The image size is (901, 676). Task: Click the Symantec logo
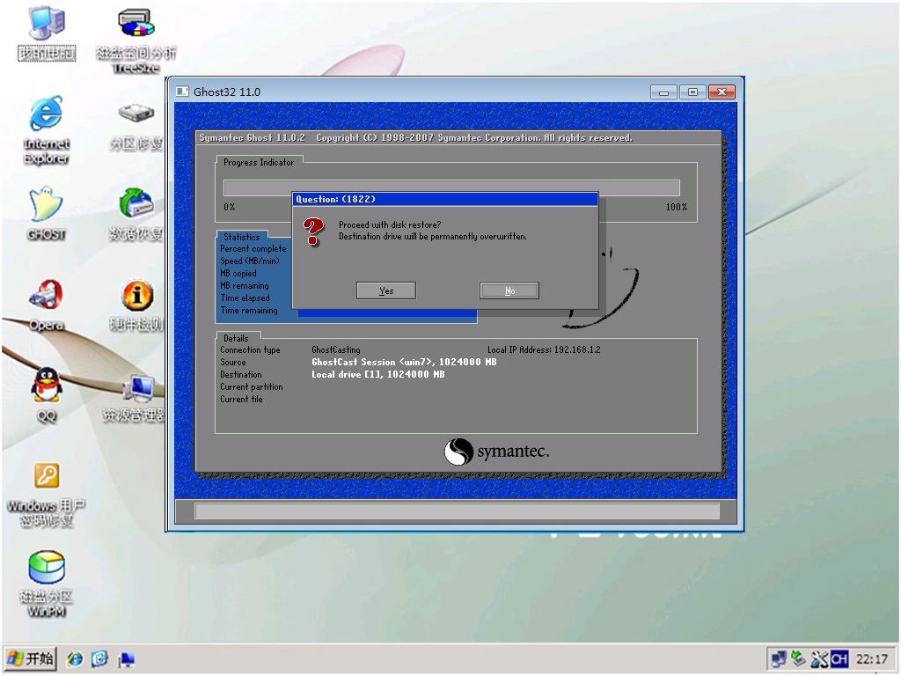point(497,452)
